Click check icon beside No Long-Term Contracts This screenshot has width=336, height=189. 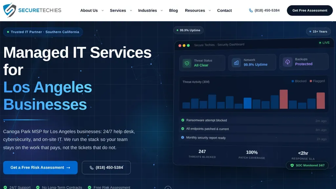tap(38, 187)
